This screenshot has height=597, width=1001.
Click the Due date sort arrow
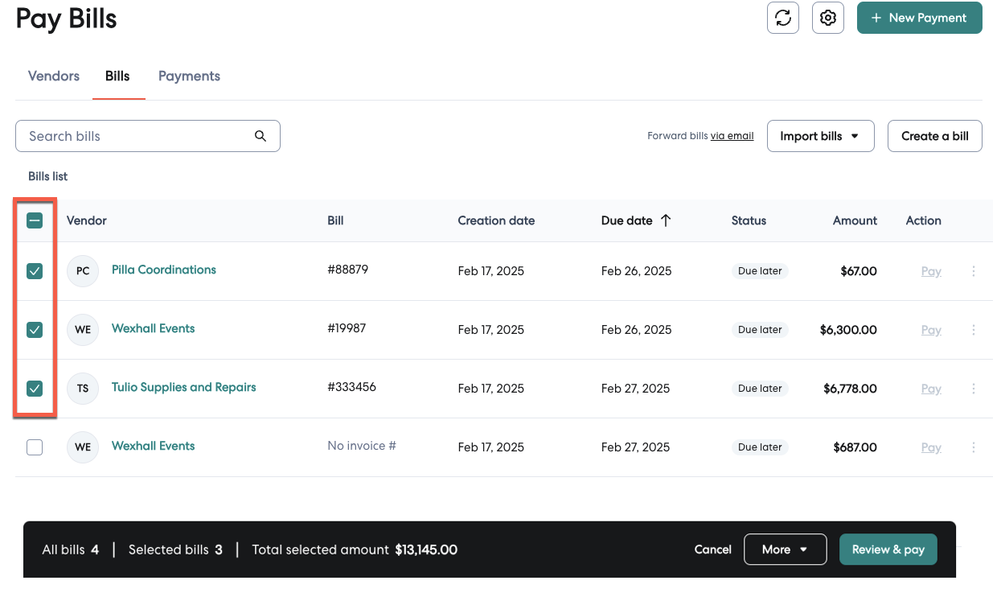pos(666,220)
